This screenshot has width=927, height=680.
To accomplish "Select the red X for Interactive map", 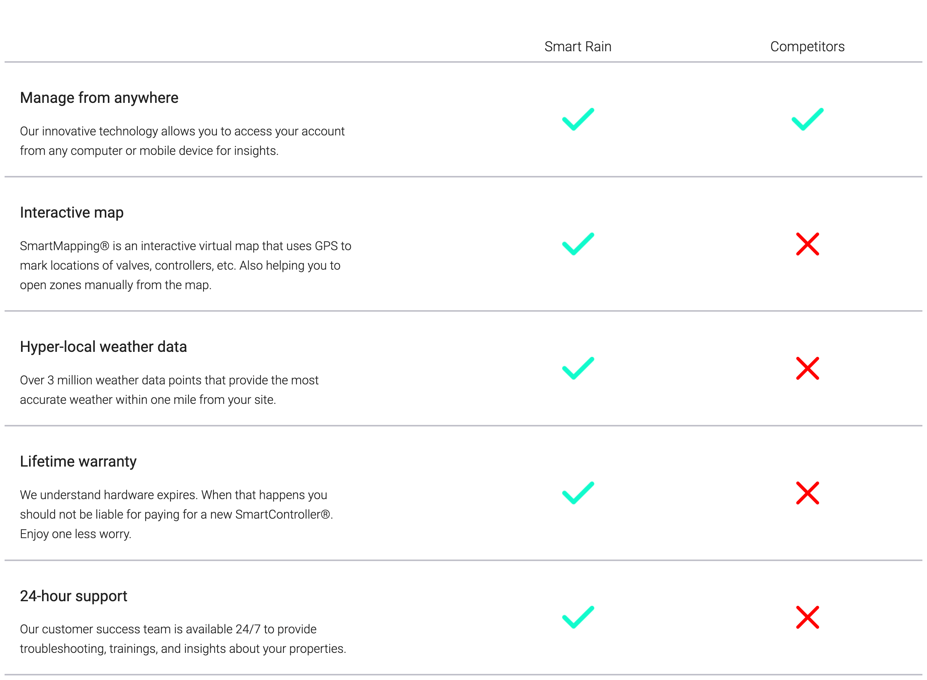I will (x=807, y=244).
